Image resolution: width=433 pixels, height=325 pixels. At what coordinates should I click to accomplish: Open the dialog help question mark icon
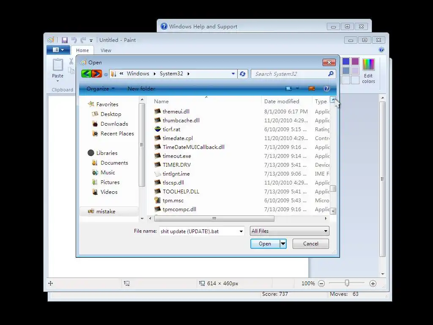(327, 88)
